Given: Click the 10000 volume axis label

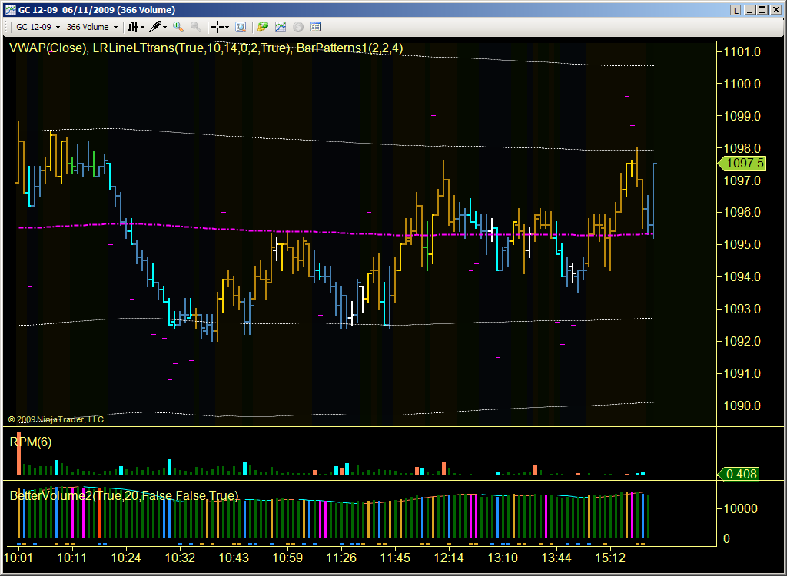Looking at the screenshot, I should [x=740, y=508].
